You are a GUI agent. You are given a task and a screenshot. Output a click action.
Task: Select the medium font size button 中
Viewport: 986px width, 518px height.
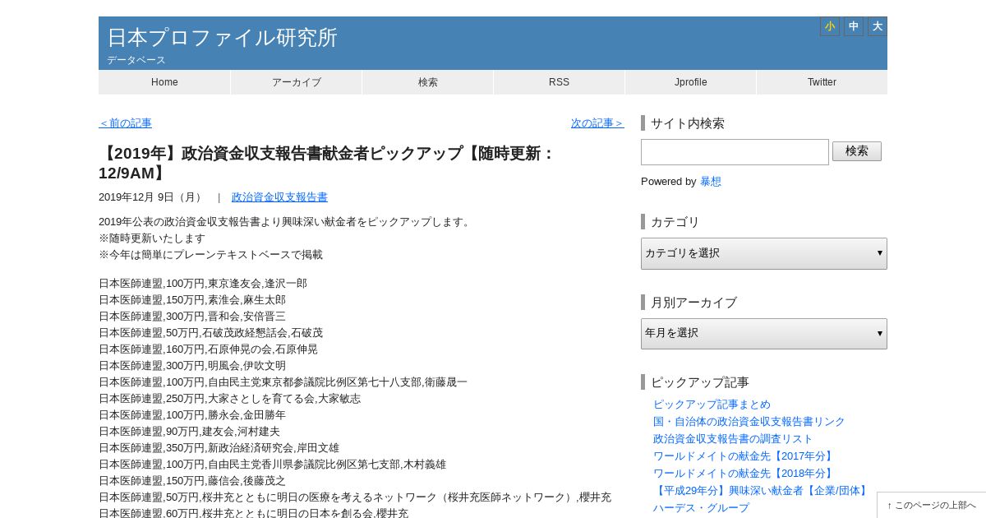click(x=854, y=26)
